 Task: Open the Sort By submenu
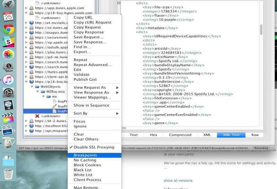click(x=94, y=113)
